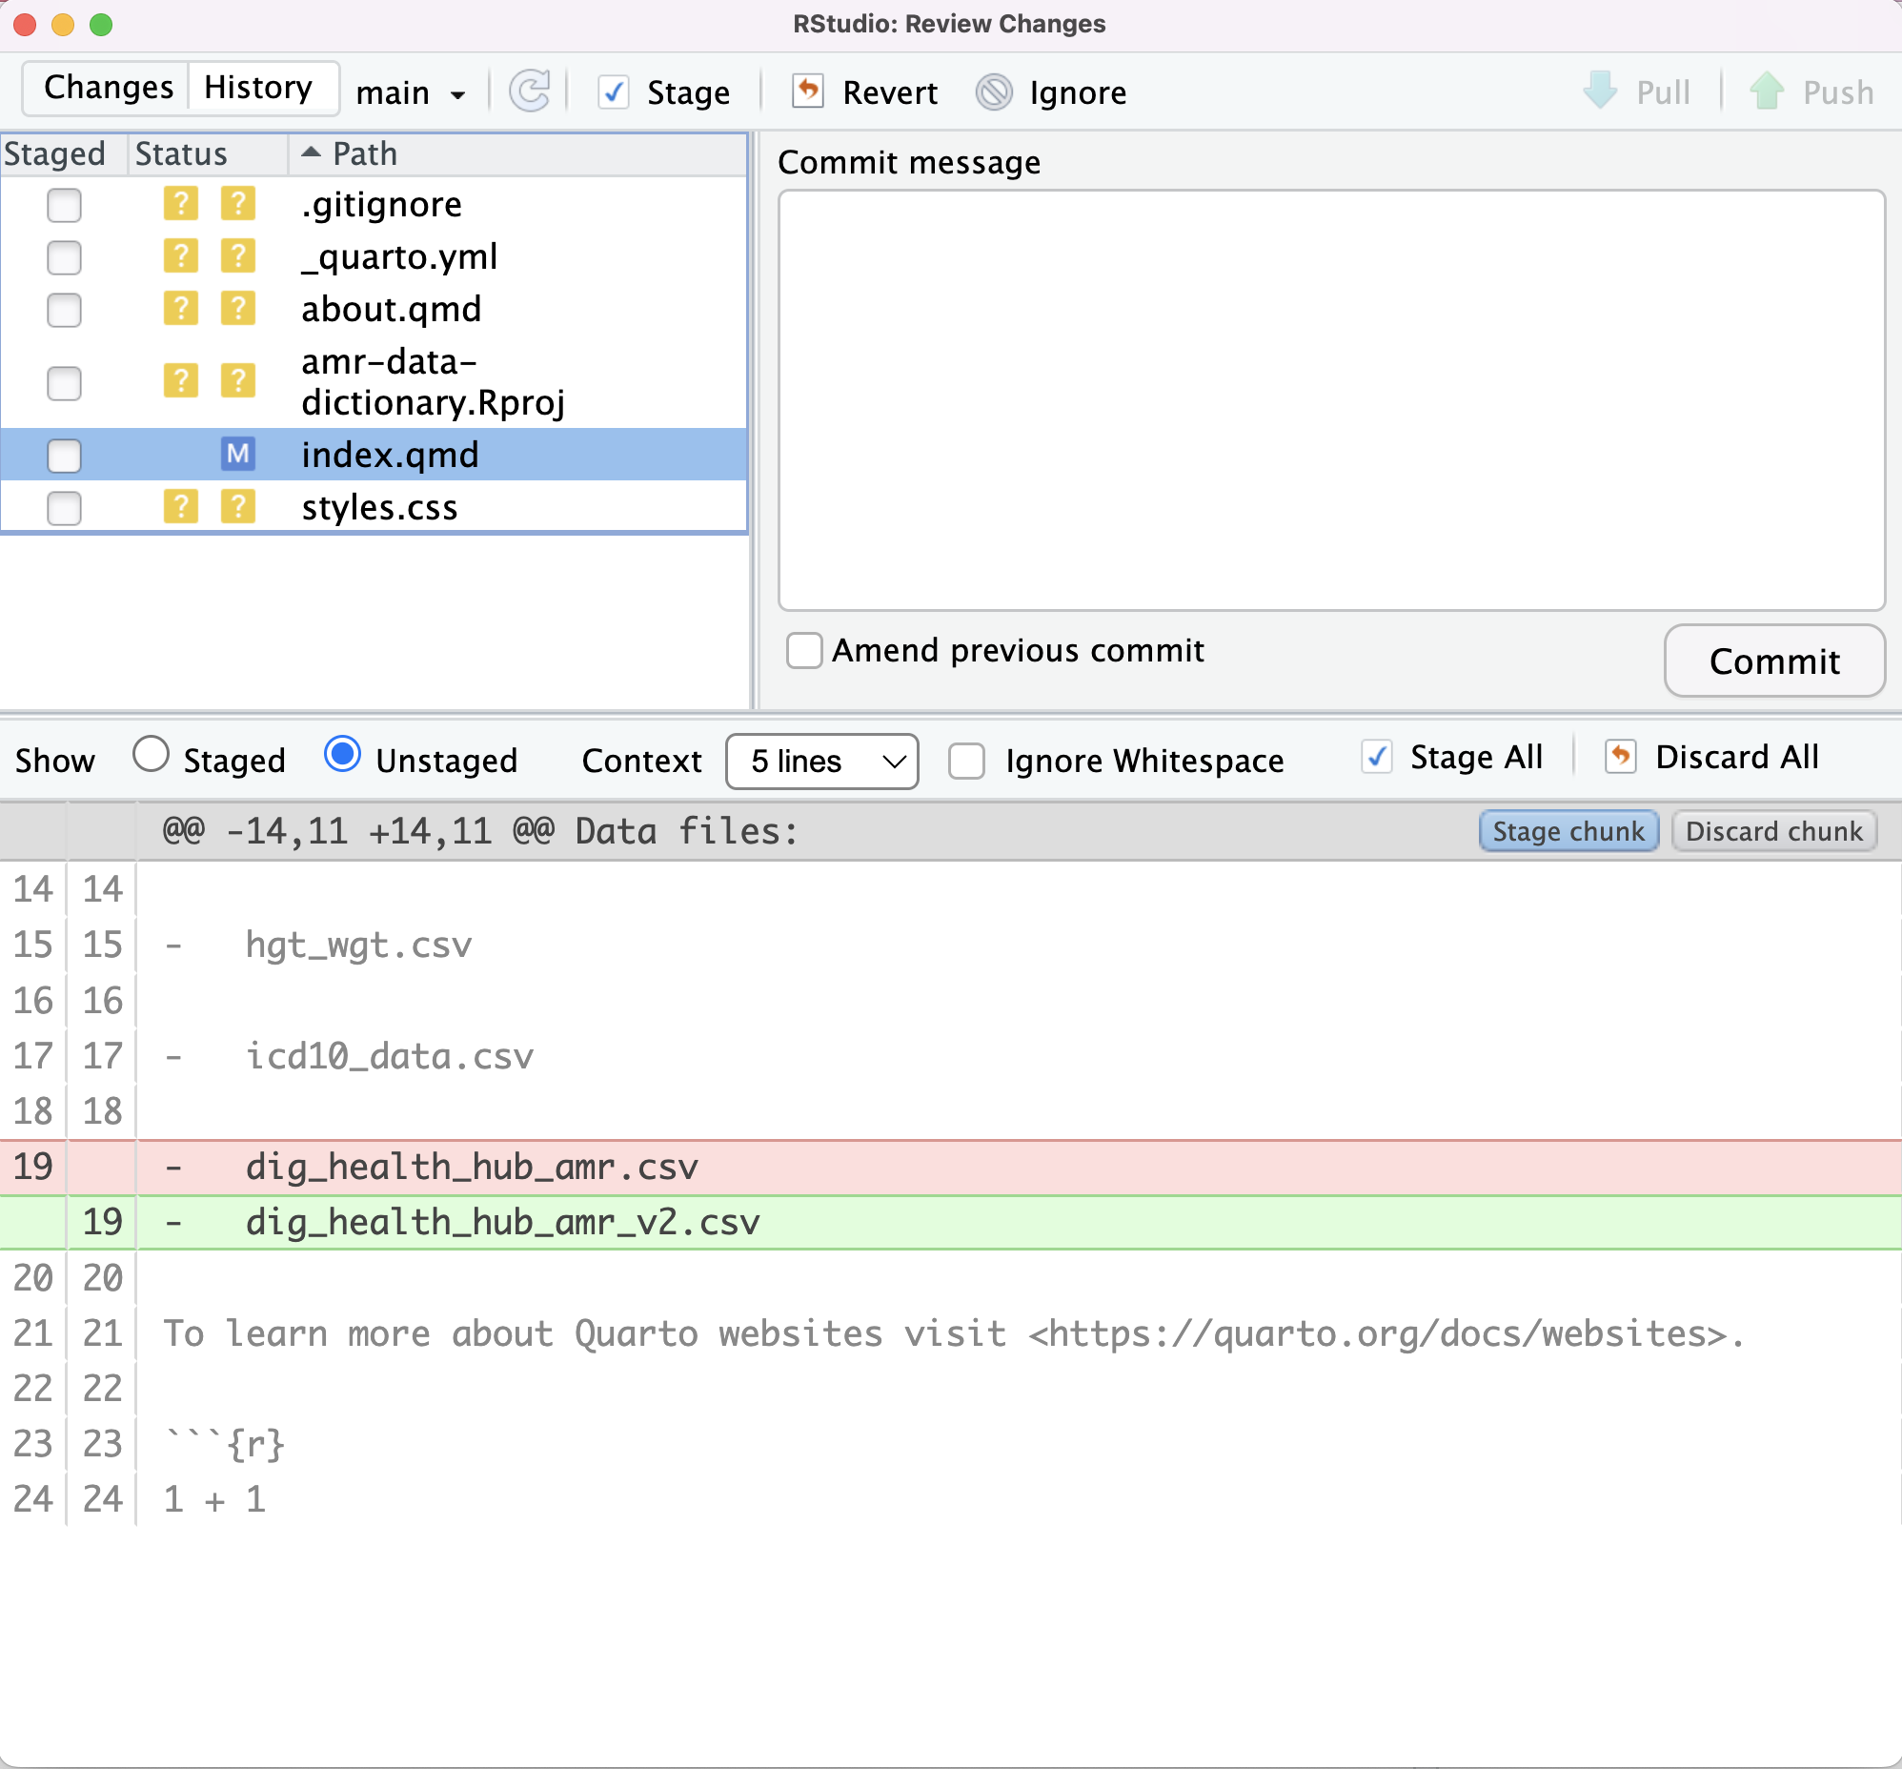Click added line dig_health_hub_amr_v2.csv
Screen dimensions: 1902x1769
click(x=951, y=1223)
